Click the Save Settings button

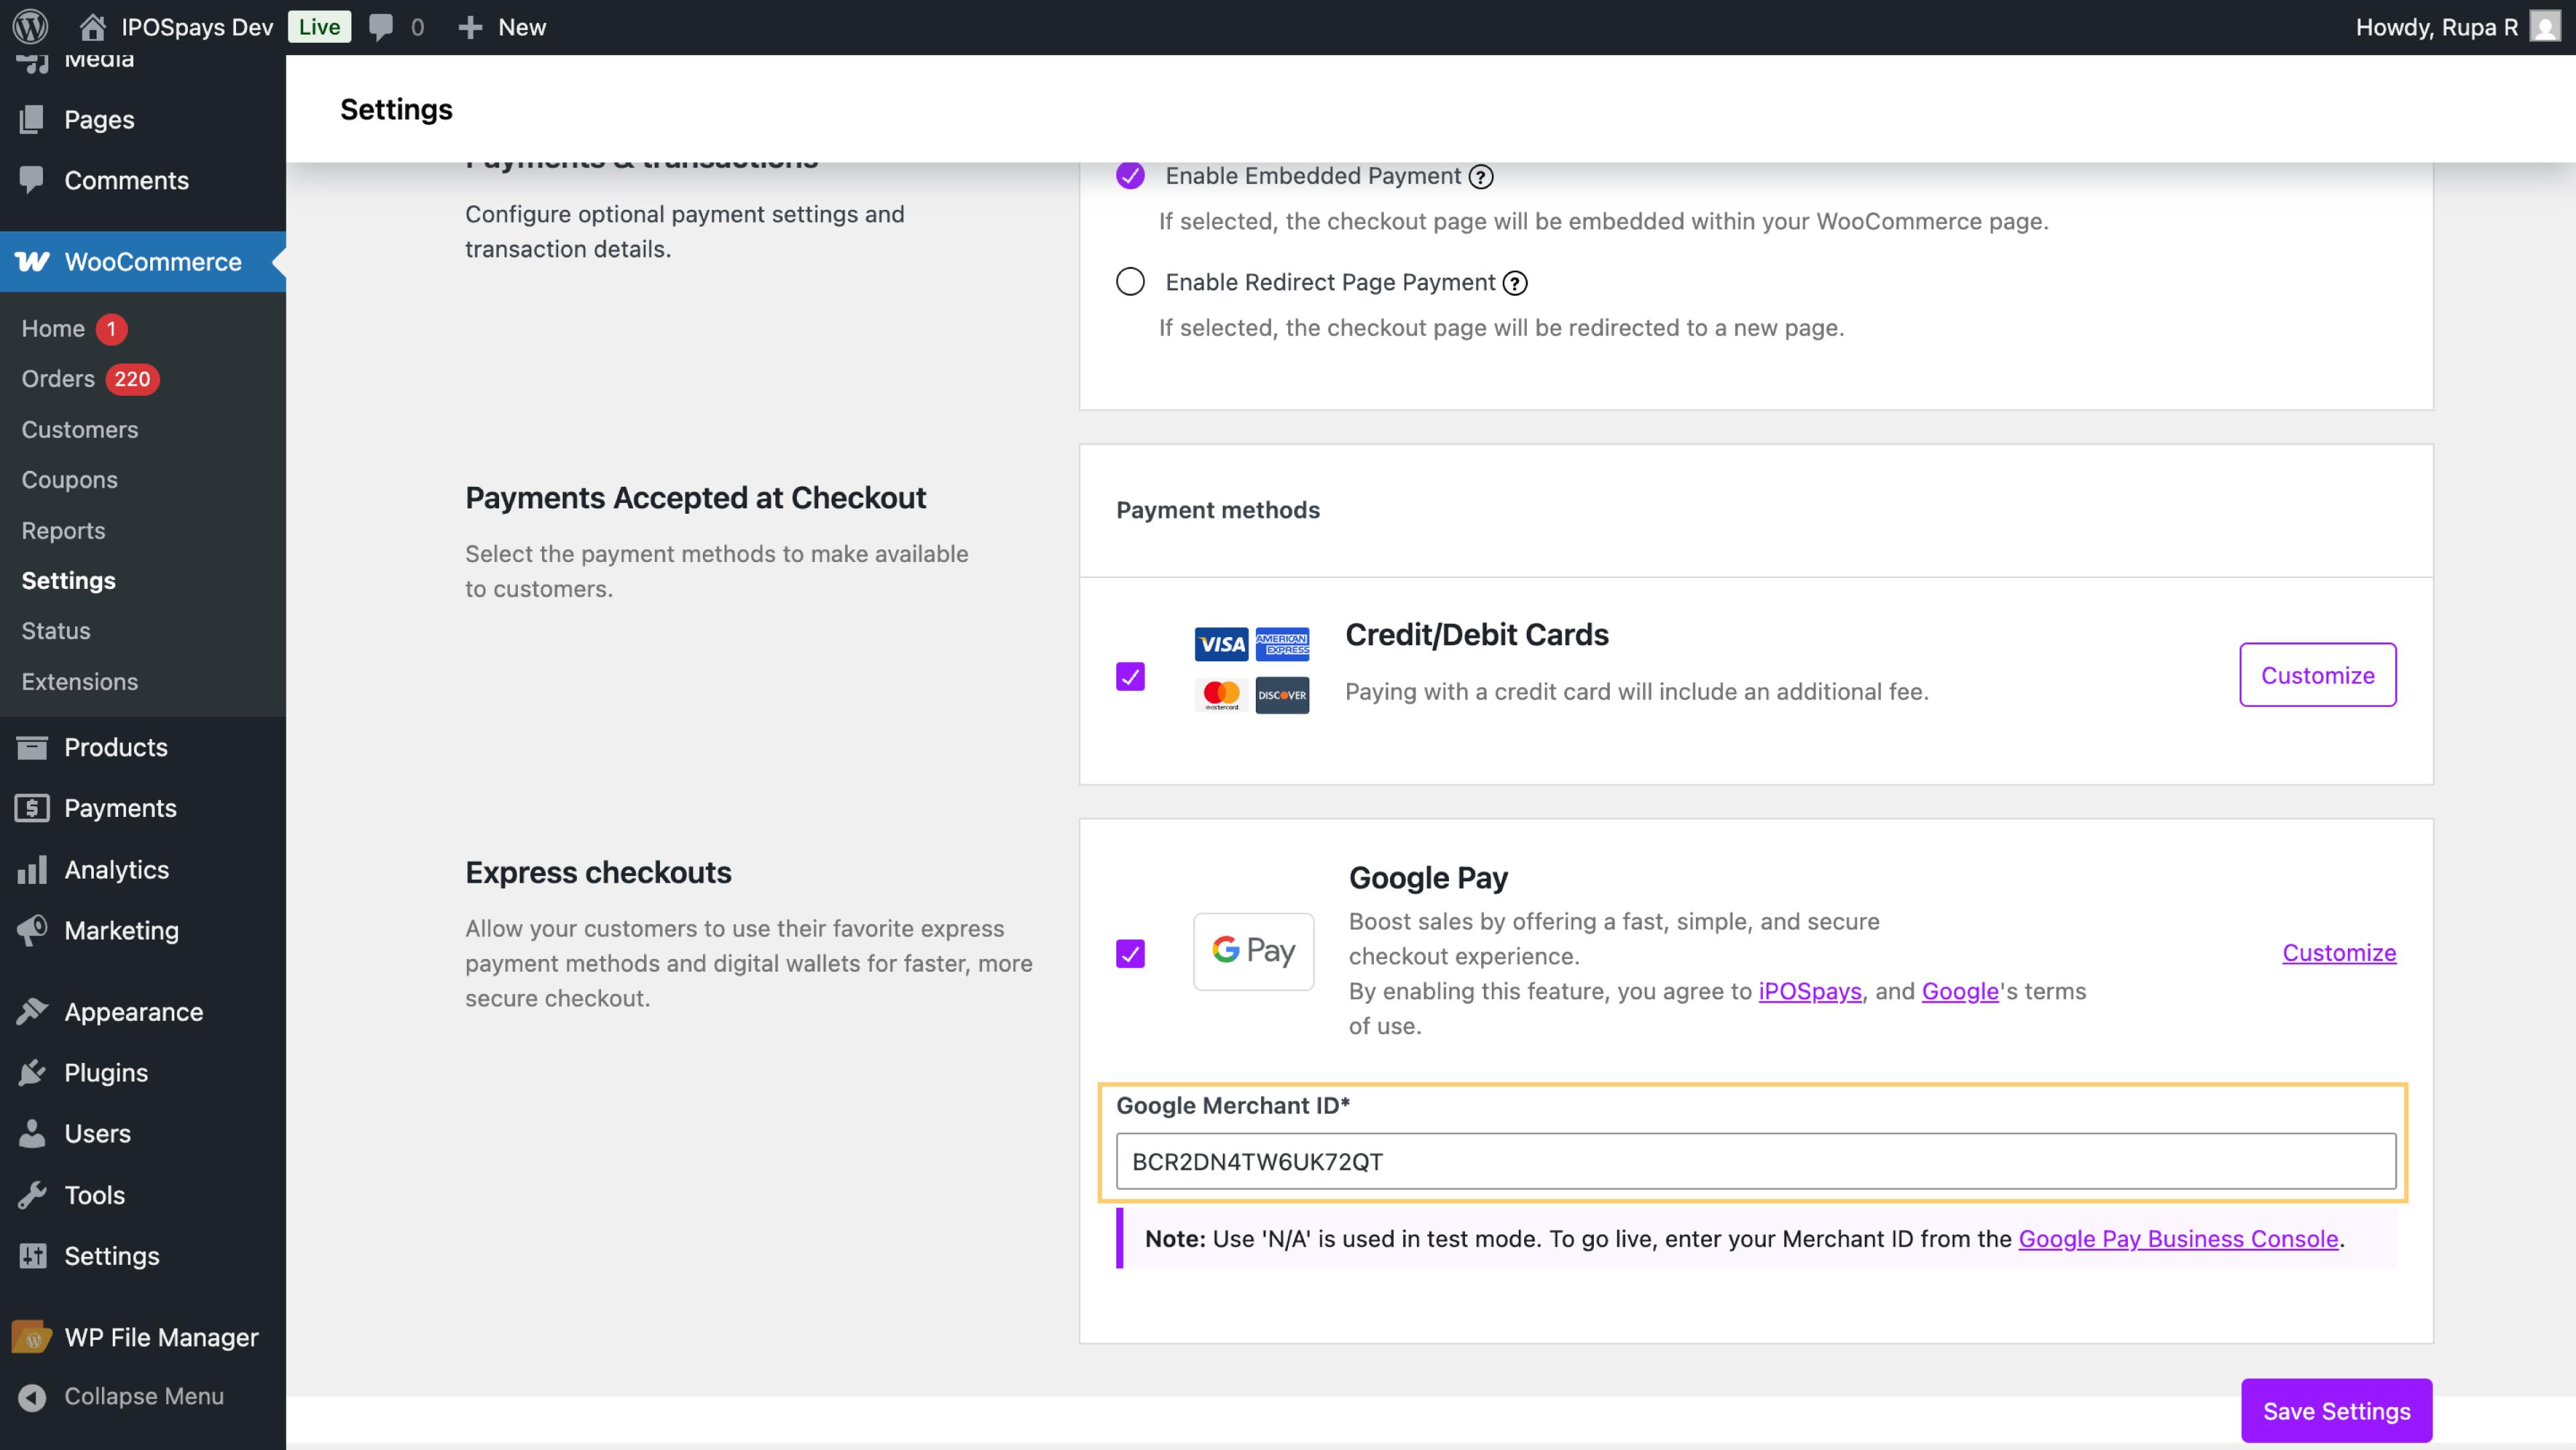click(x=2336, y=1410)
